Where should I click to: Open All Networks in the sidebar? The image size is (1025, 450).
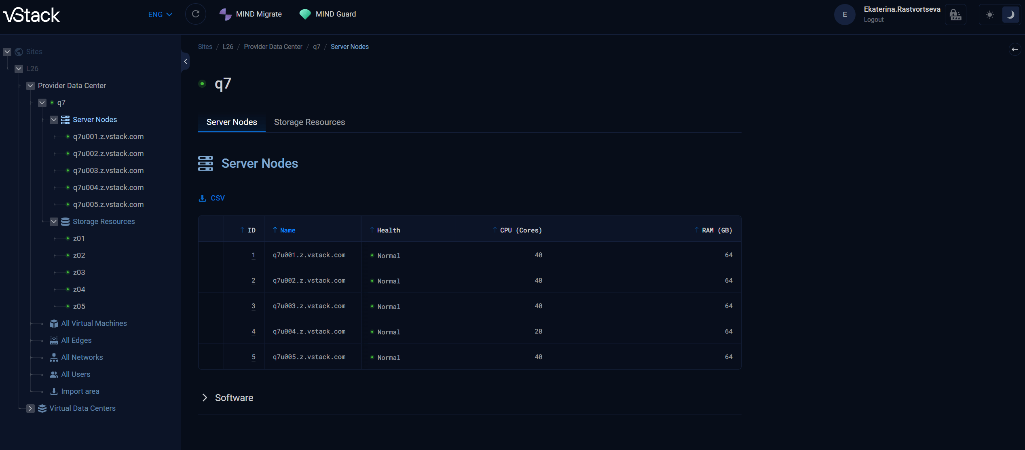tap(82, 357)
